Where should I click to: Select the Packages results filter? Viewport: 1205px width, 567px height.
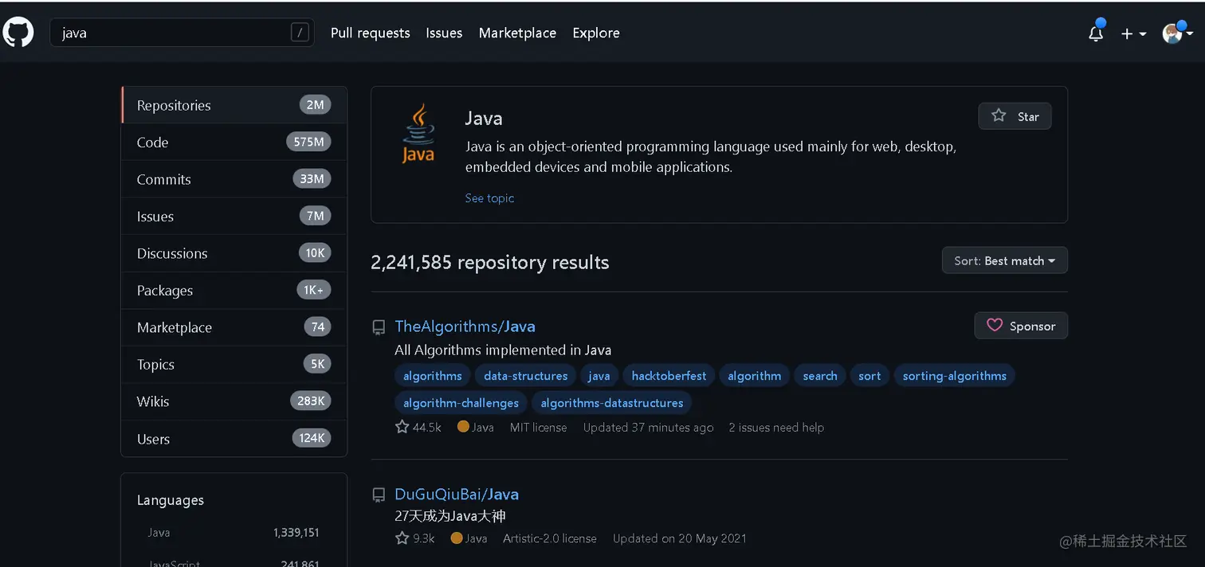[x=234, y=290]
